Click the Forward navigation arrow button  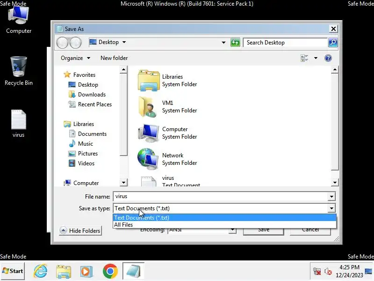click(x=75, y=43)
